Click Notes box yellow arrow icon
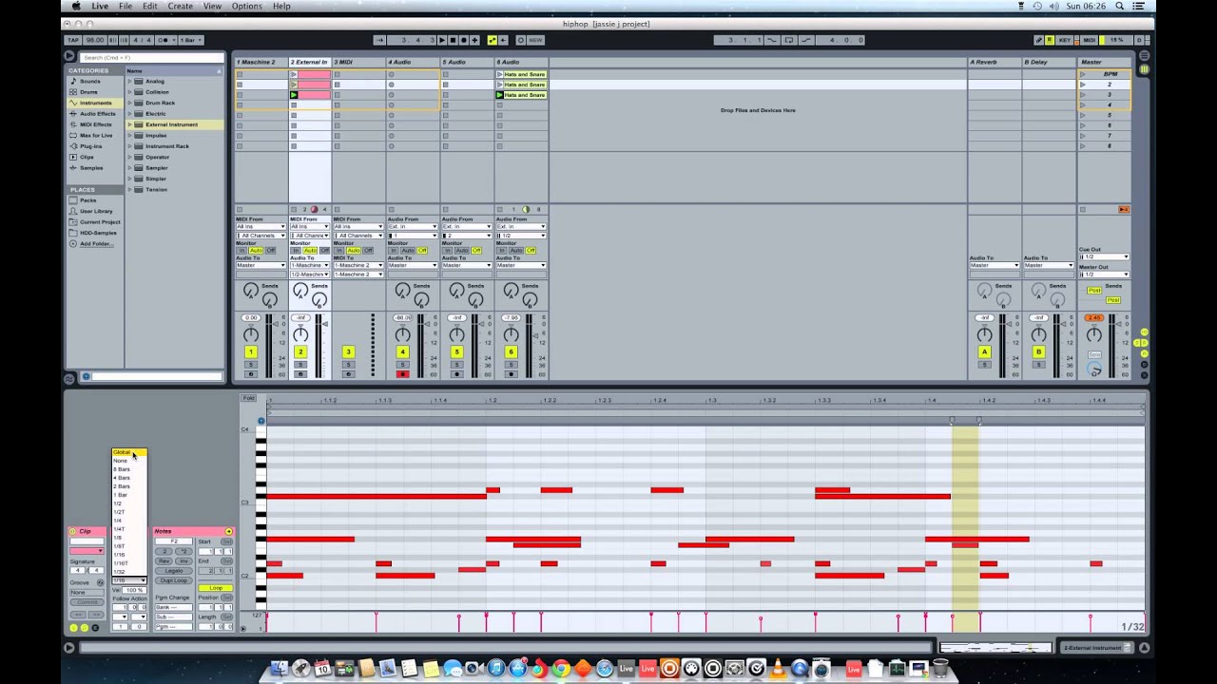The height and width of the screenshot is (684, 1217). point(228,531)
